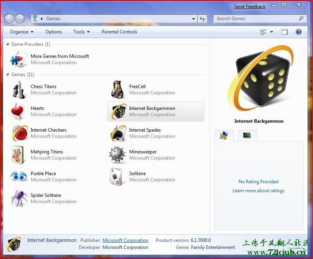Switch to the ratings tab
313x259 pixels.
pyautogui.click(x=224, y=136)
